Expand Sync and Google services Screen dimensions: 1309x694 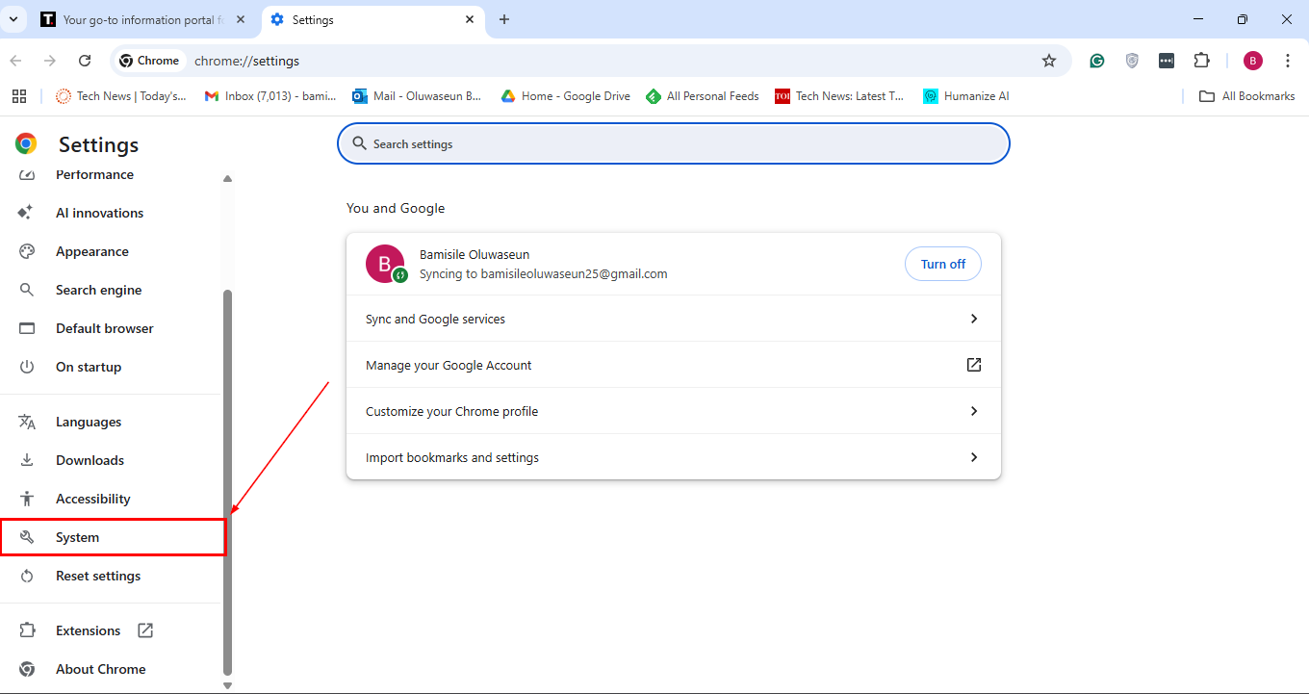coord(674,319)
